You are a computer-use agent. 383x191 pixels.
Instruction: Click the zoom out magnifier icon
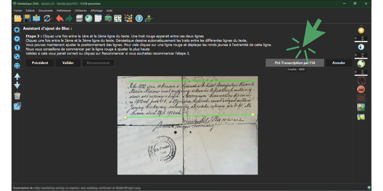click(x=17, y=39)
